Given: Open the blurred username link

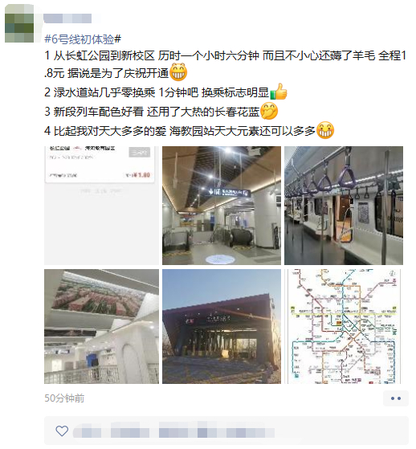Looking at the screenshot, I should point(67,18).
